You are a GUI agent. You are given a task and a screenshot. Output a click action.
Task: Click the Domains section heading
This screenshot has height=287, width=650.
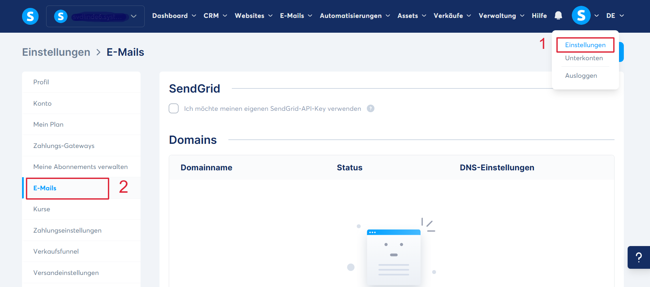[193, 140]
